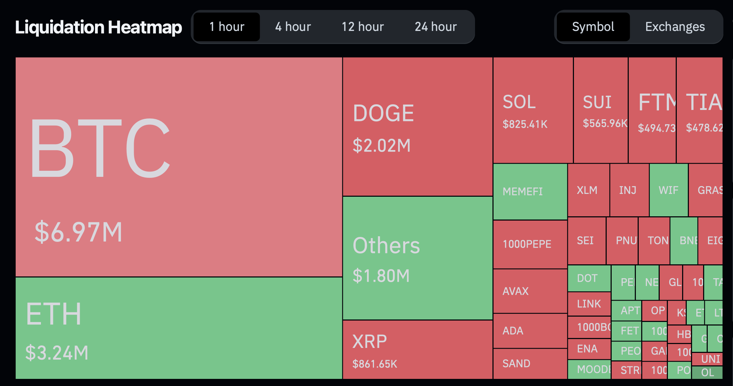Select the DOGE $2.02M block
The image size is (733, 386).
[417, 126]
